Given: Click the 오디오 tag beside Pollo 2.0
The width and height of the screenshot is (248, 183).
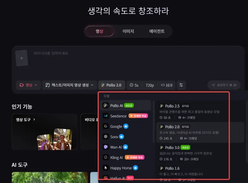Looking at the screenshot, I should coord(185,127).
